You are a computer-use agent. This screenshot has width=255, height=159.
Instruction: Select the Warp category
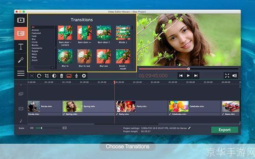tap(34, 54)
